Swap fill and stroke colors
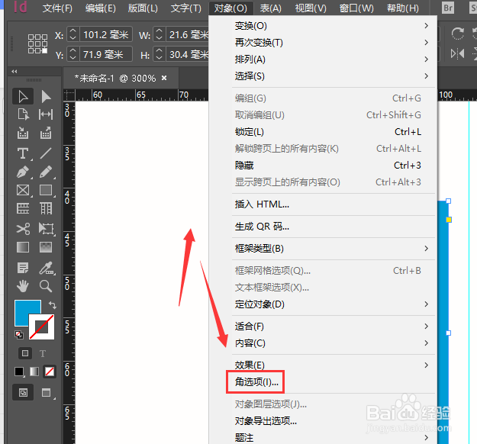477x444 pixels. point(53,304)
